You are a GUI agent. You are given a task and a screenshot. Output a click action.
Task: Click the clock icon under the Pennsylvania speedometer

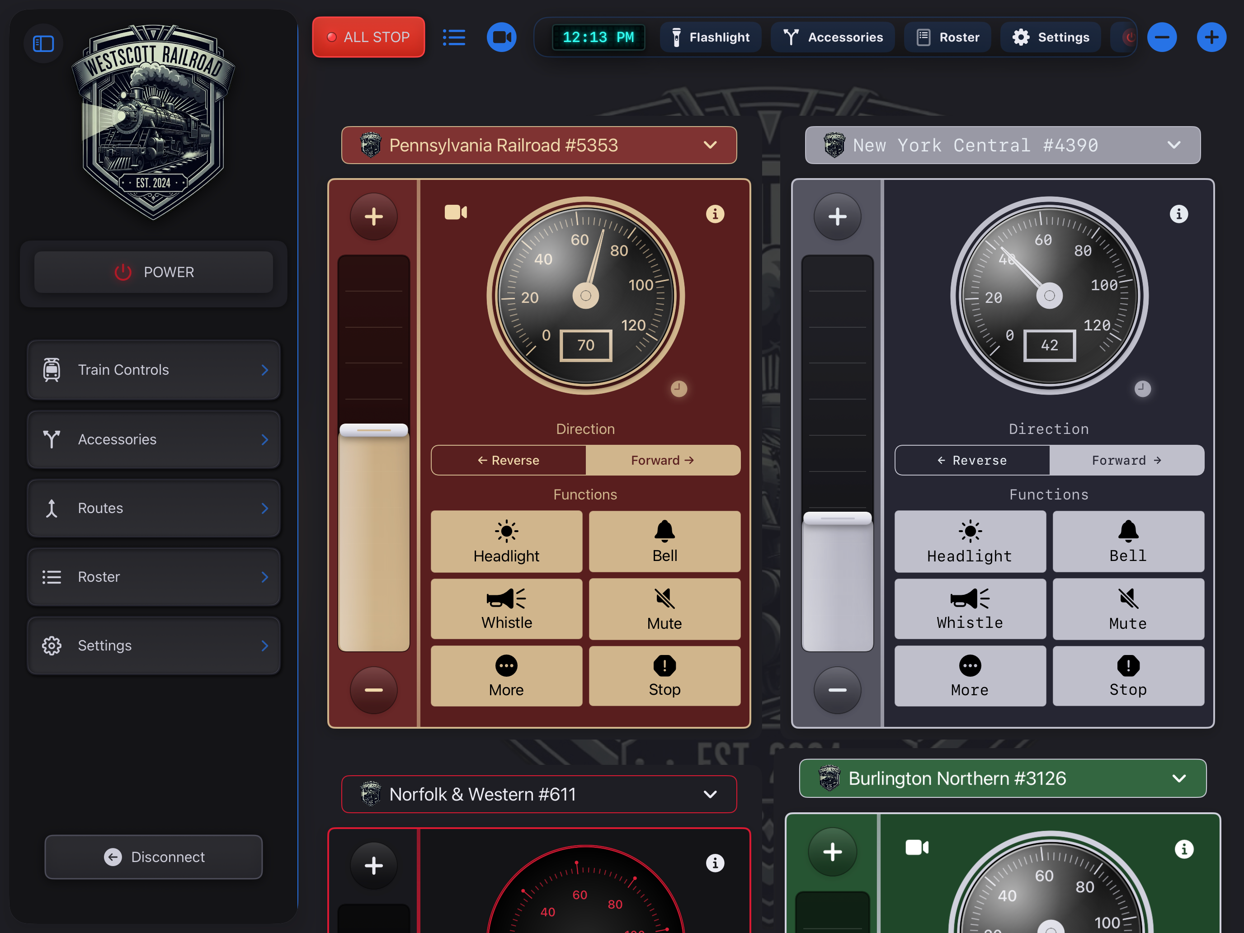[x=679, y=389]
